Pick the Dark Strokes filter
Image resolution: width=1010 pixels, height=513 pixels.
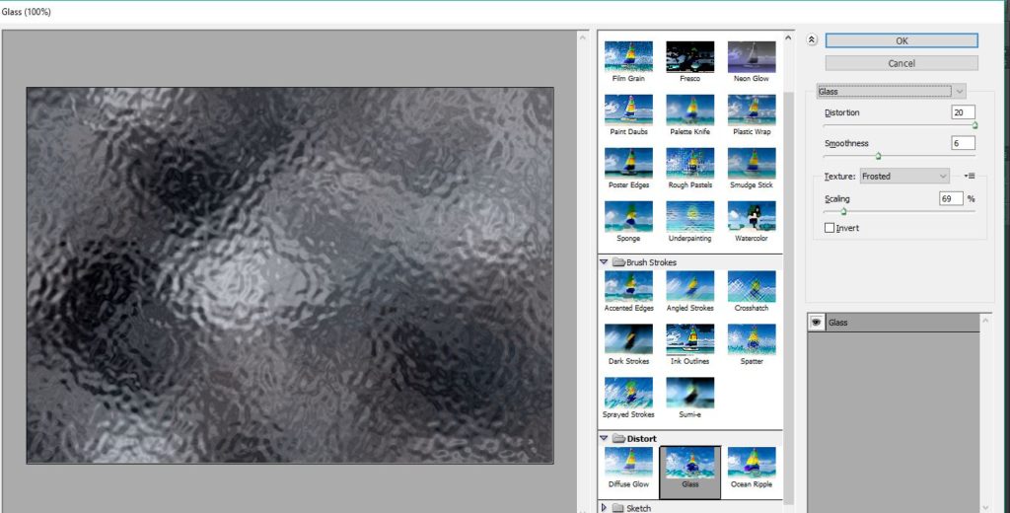[628, 339]
